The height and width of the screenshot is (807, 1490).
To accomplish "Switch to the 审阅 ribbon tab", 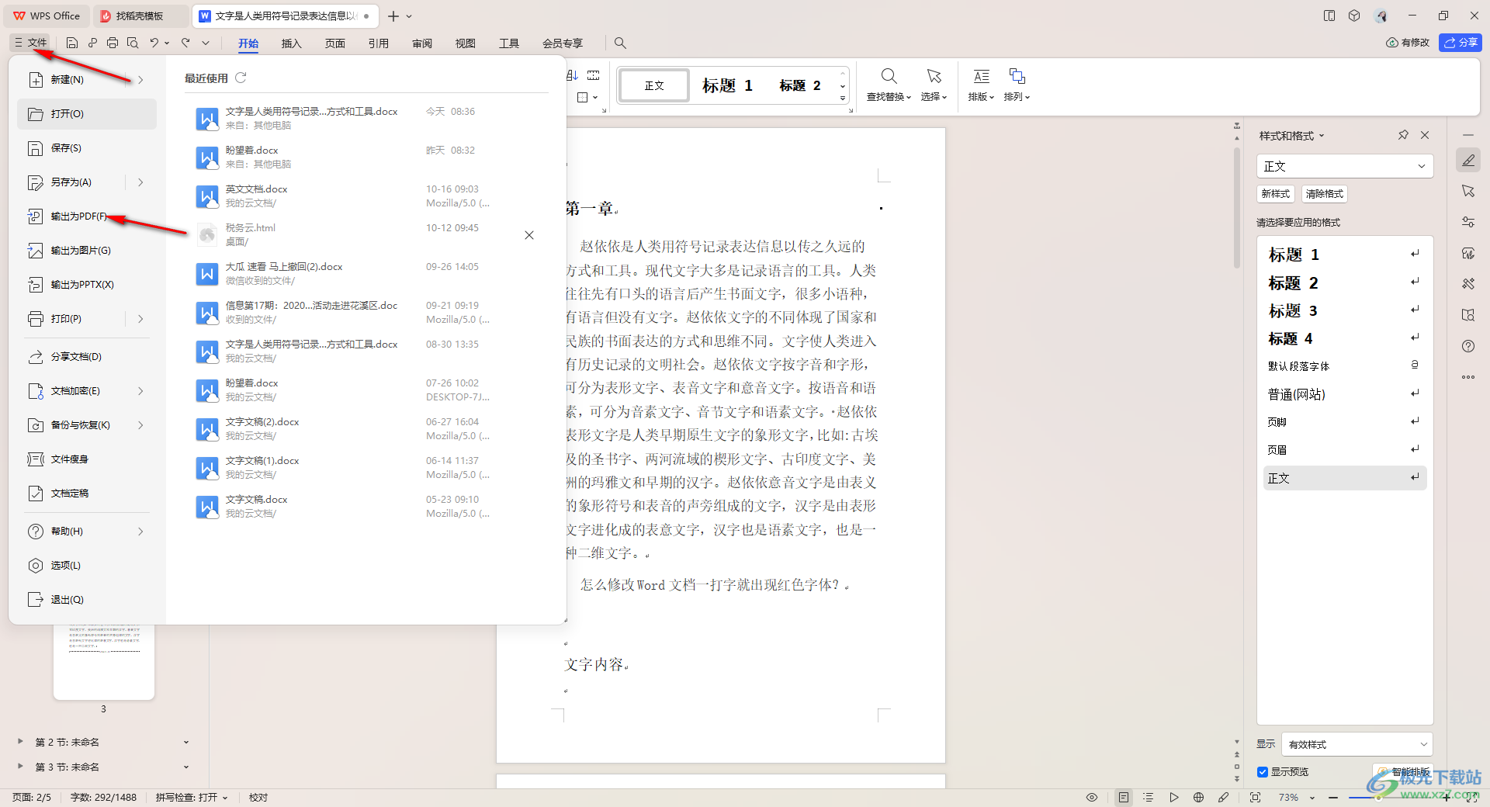I will [x=421, y=43].
